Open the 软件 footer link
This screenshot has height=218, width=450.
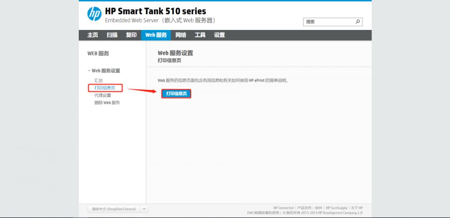[319, 208]
